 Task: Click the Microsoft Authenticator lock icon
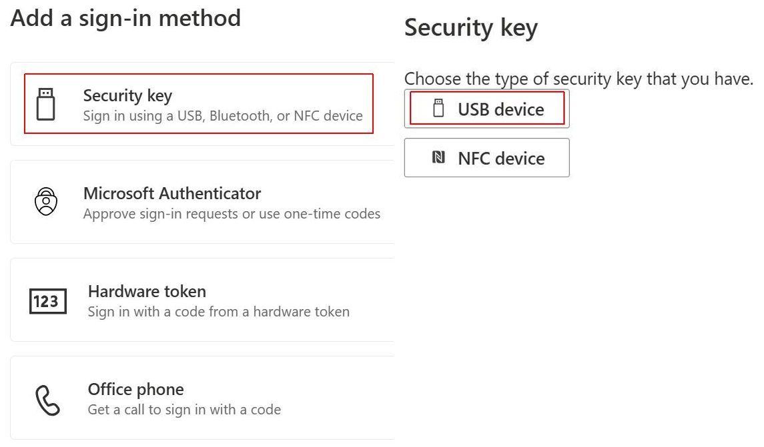coord(46,201)
